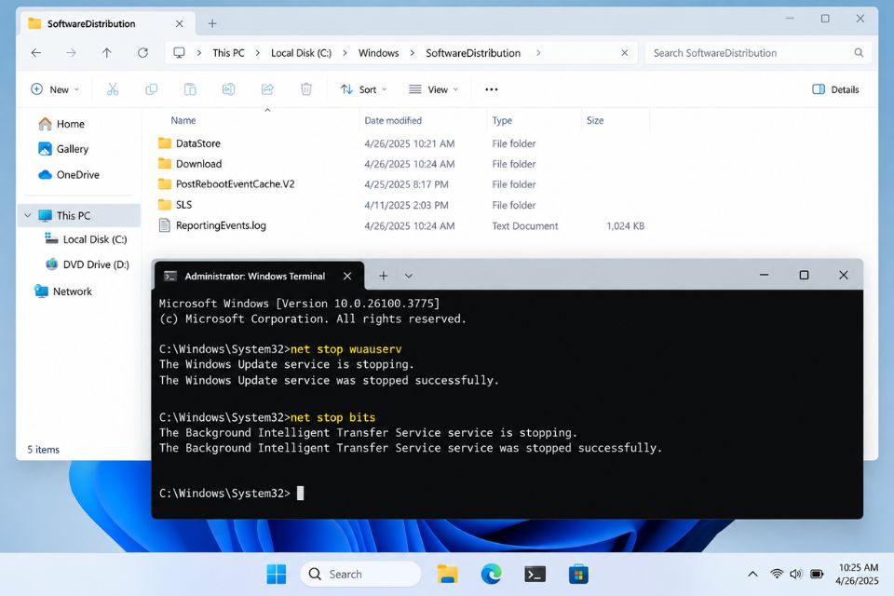Open the New dropdown menu
This screenshot has width=894, height=596.
[x=55, y=89]
